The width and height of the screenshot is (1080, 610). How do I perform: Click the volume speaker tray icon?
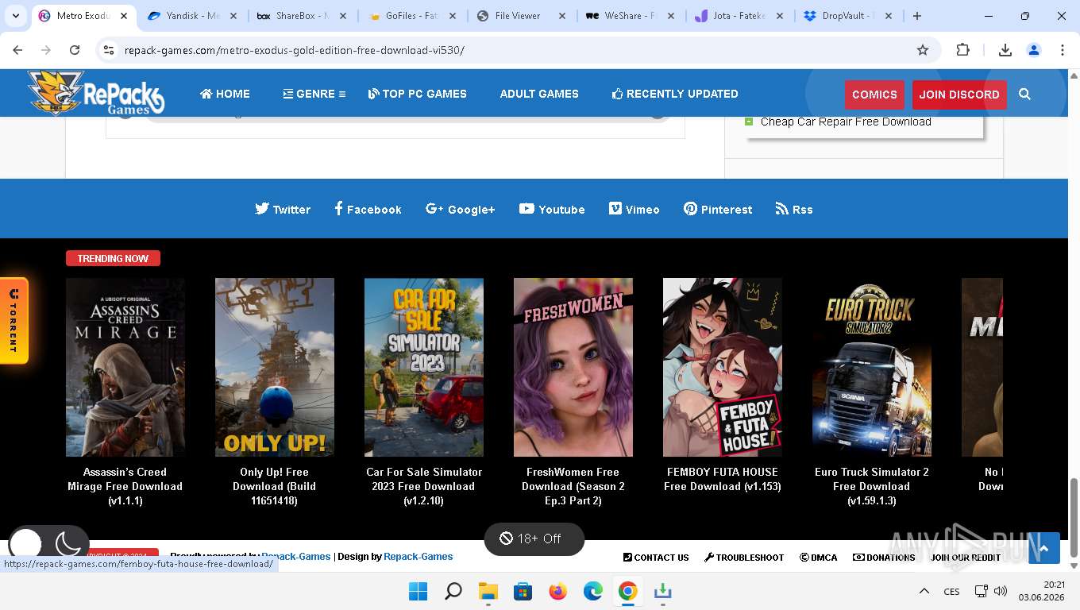click(x=1001, y=591)
